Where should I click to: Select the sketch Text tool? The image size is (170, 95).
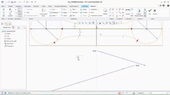72,16
